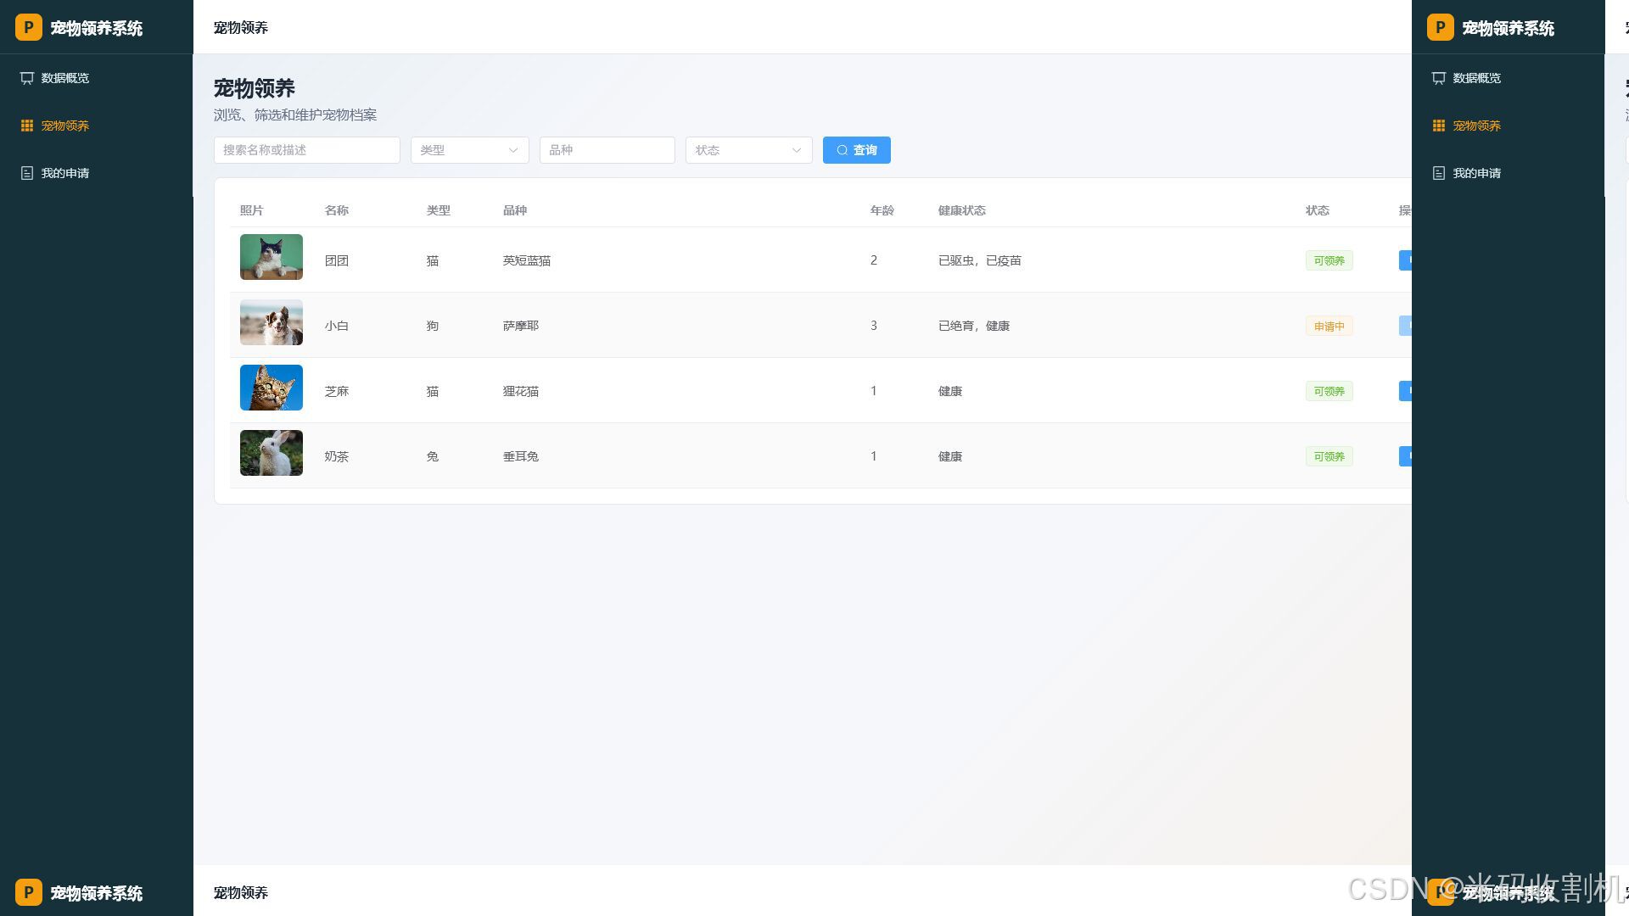Select pet name 小白 in table
The width and height of the screenshot is (1629, 916).
[337, 326]
